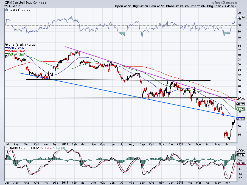Select the CPB ticker symbol in the header

pyautogui.click(x=8, y=2)
